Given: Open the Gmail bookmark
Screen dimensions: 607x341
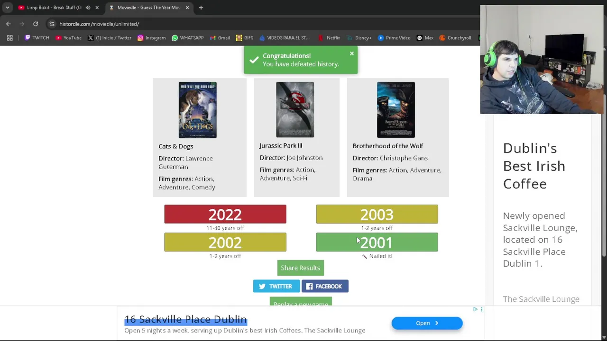Looking at the screenshot, I should [220, 38].
